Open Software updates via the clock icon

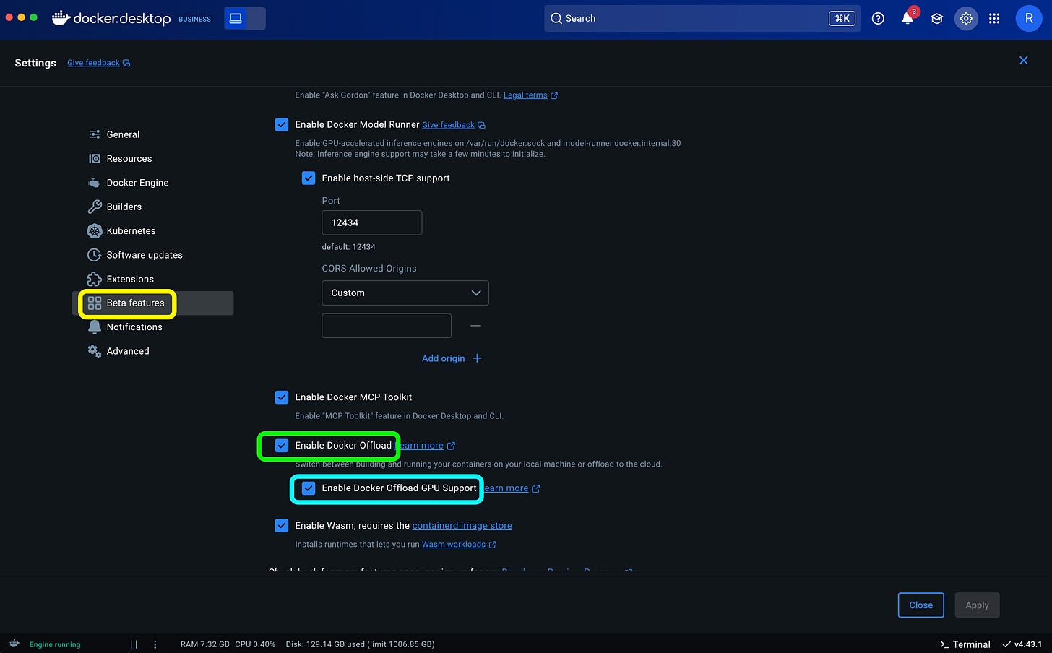pos(95,254)
